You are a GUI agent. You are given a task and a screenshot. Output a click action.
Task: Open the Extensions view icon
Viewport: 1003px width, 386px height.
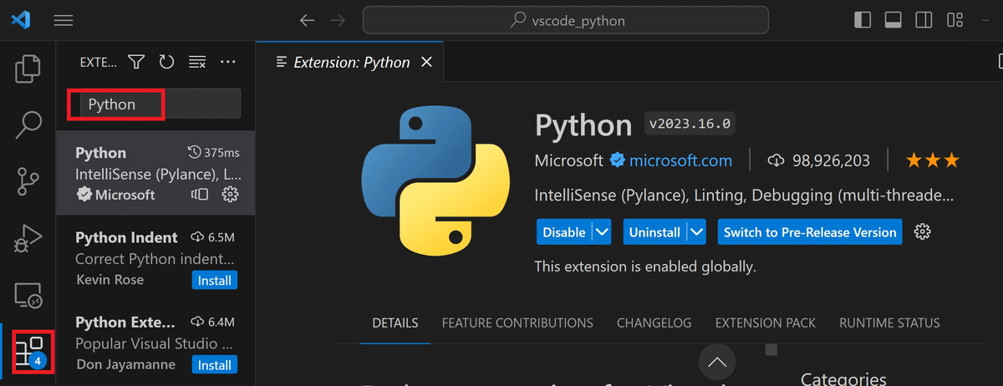click(x=28, y=352)
